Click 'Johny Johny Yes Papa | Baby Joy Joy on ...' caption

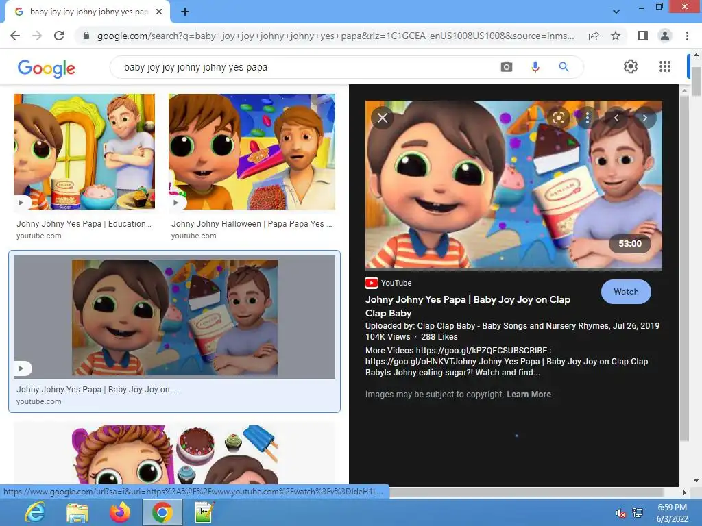pyautogui.click(x=97, y=390)
